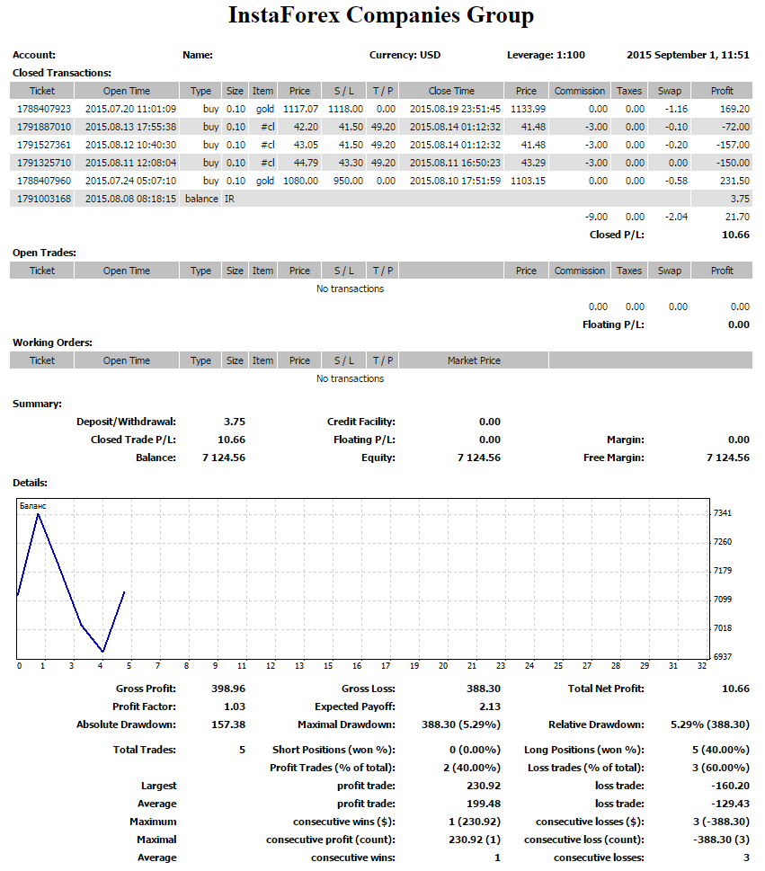Click the Closed P/L: label

(617, 235)
